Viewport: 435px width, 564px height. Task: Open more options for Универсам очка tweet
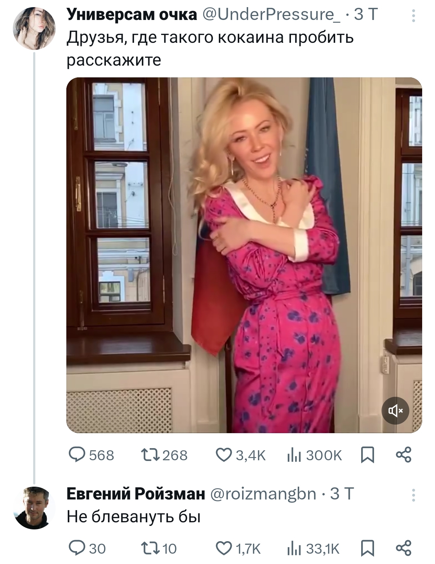click(413, 16)
